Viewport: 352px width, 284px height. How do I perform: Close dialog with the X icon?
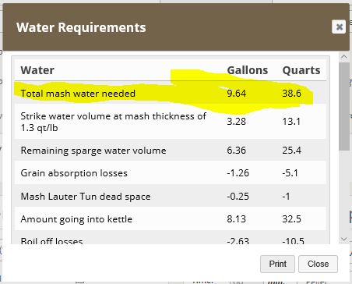coord(339,27)
